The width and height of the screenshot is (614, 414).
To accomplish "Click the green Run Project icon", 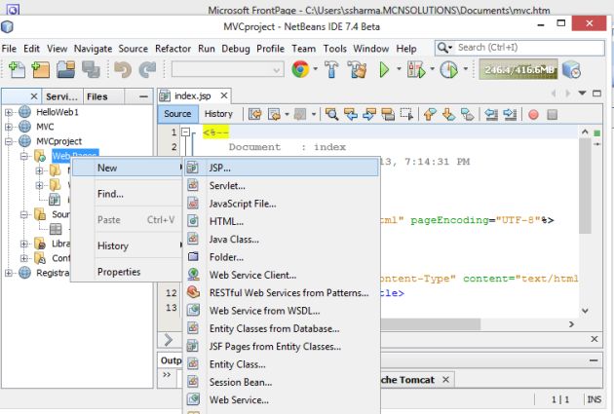I will click(384, 70).
